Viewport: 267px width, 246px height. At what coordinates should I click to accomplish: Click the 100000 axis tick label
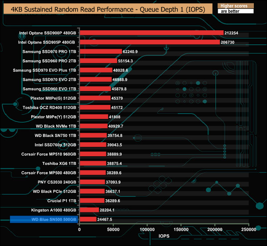pyautogui.click(x=147, y=230)
